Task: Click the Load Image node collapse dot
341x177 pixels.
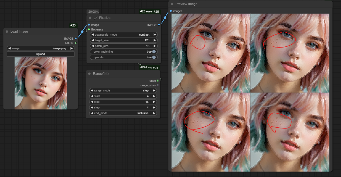Action: (7, 32)
